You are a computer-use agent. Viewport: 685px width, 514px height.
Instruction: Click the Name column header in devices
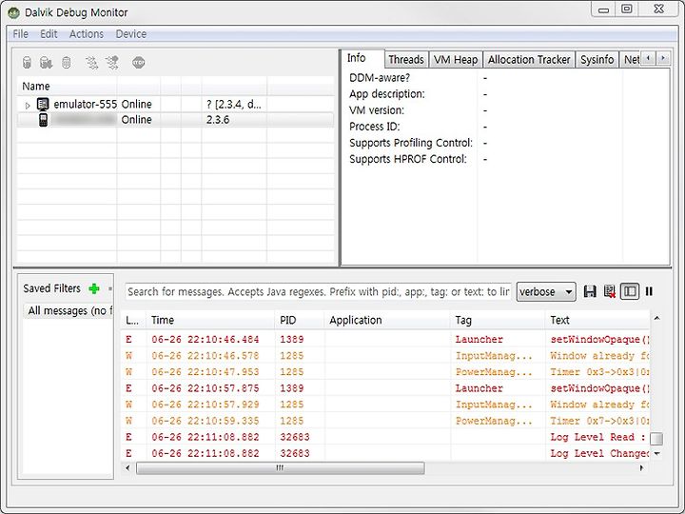(x=67, y=86)
